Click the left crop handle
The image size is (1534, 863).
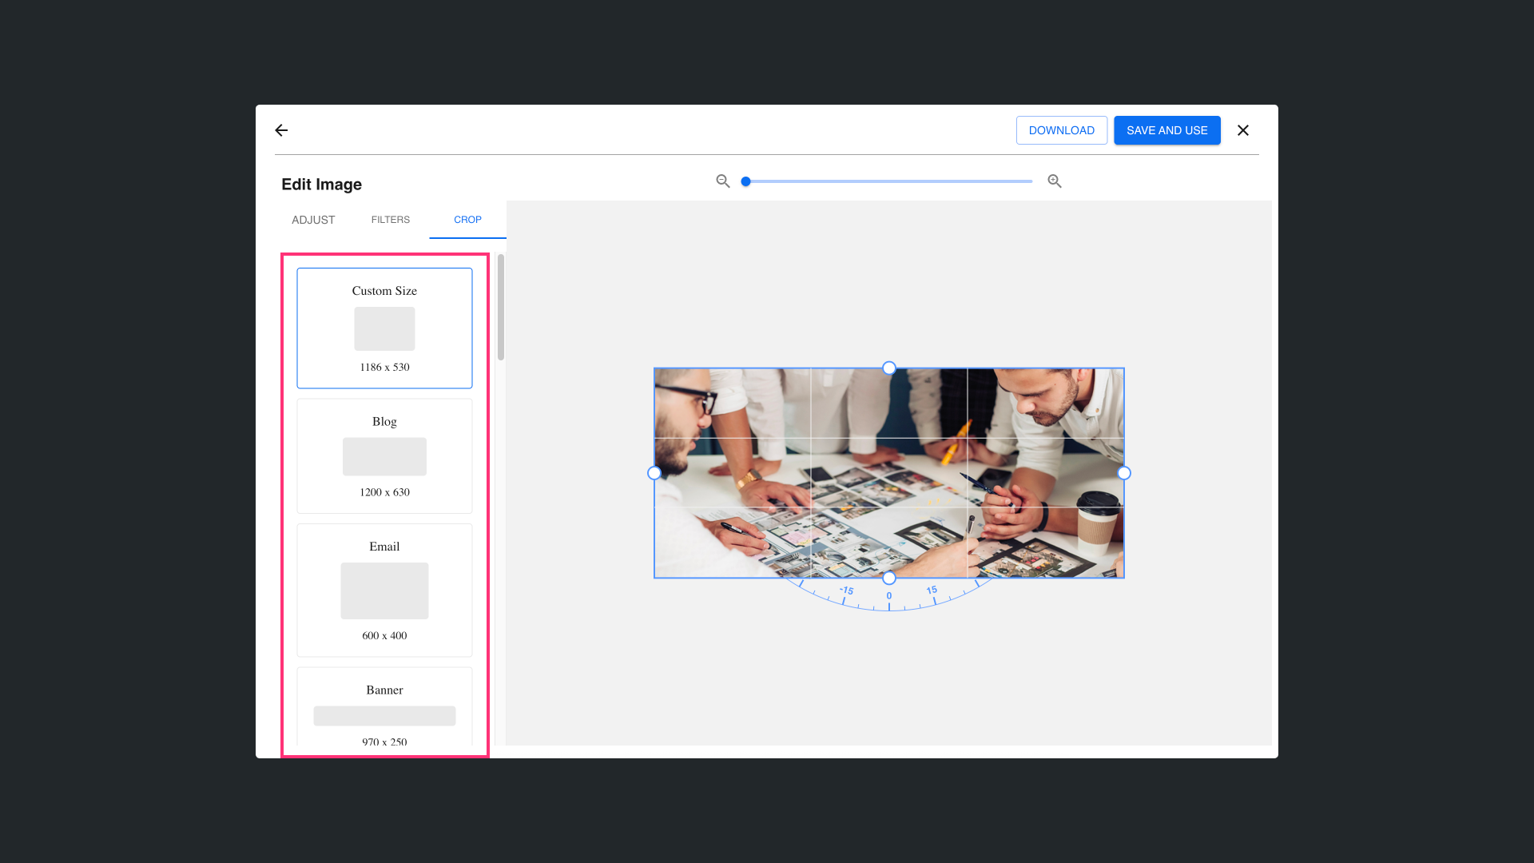pyautogui.click(x=654, y=473)
